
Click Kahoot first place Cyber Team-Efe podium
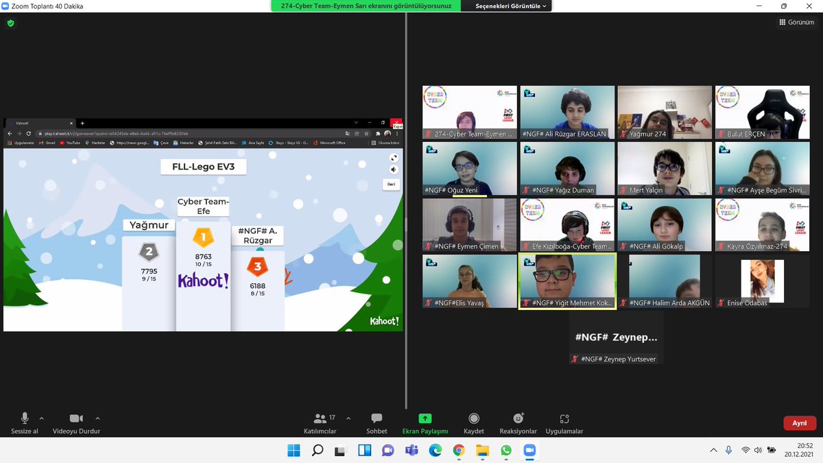203,276
